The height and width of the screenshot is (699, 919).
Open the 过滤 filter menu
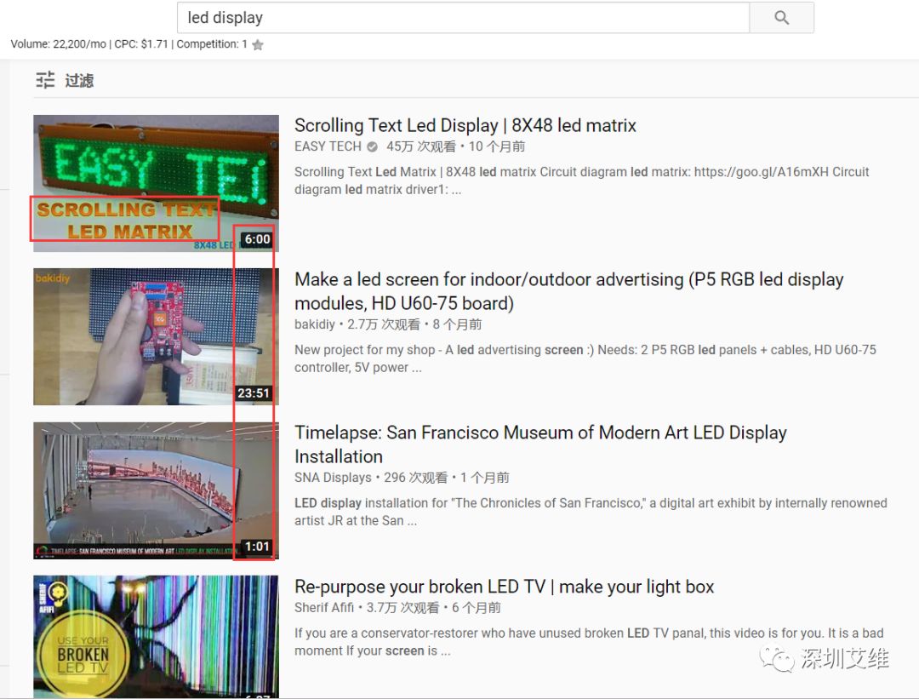click(x=79, y=80)
